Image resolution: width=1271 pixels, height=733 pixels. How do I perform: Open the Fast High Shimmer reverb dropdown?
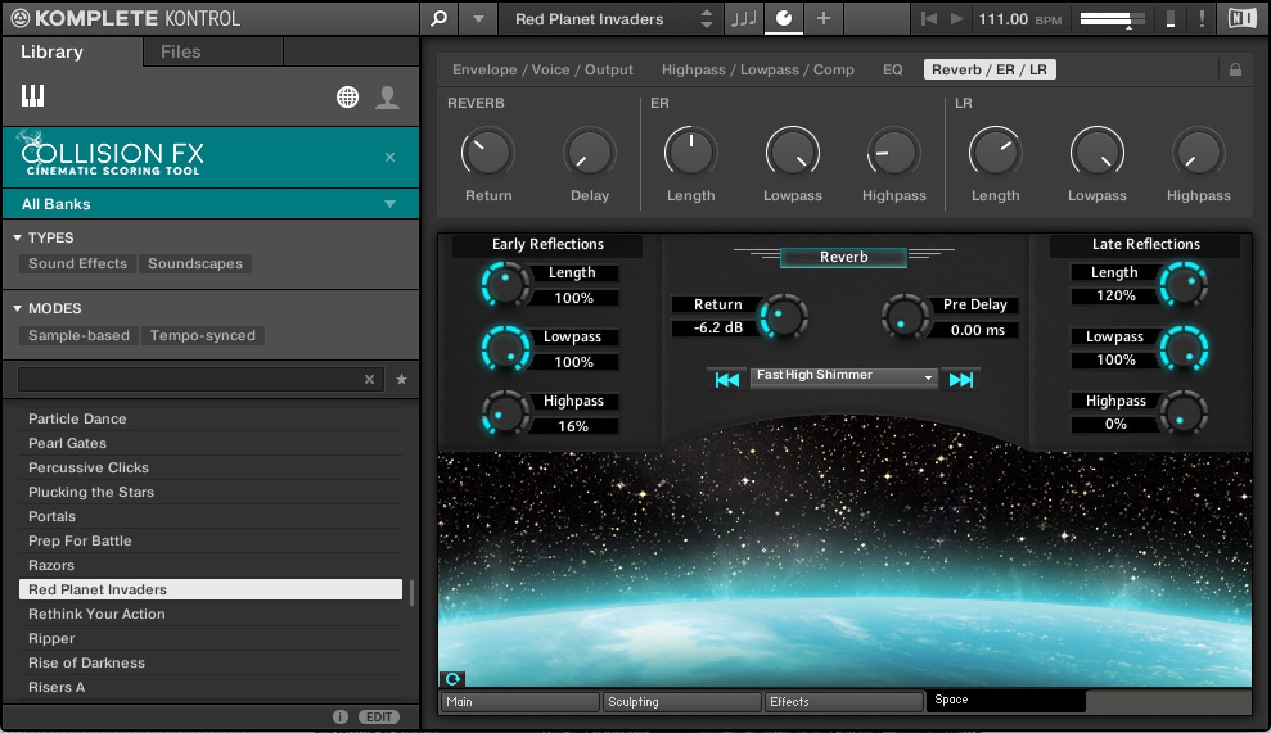pyautogui.click(x=844, y=377)
